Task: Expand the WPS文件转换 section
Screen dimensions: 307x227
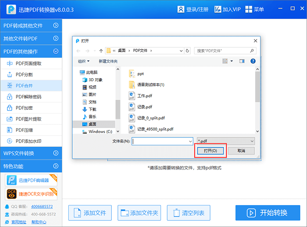Action: (31, 153)
